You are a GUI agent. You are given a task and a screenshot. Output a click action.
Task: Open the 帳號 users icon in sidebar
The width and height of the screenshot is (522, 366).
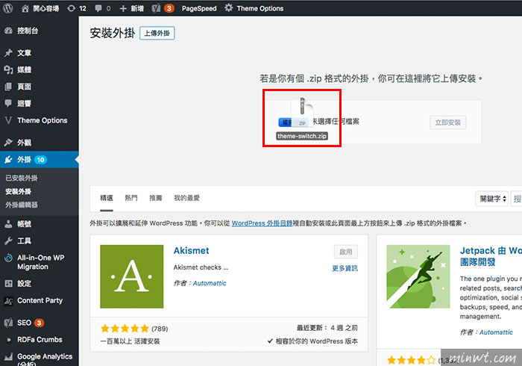click(x=8, y=224)
